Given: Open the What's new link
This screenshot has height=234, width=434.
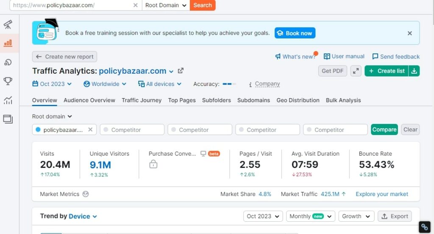Looking at the screenshot, I should tap(295, 57).
